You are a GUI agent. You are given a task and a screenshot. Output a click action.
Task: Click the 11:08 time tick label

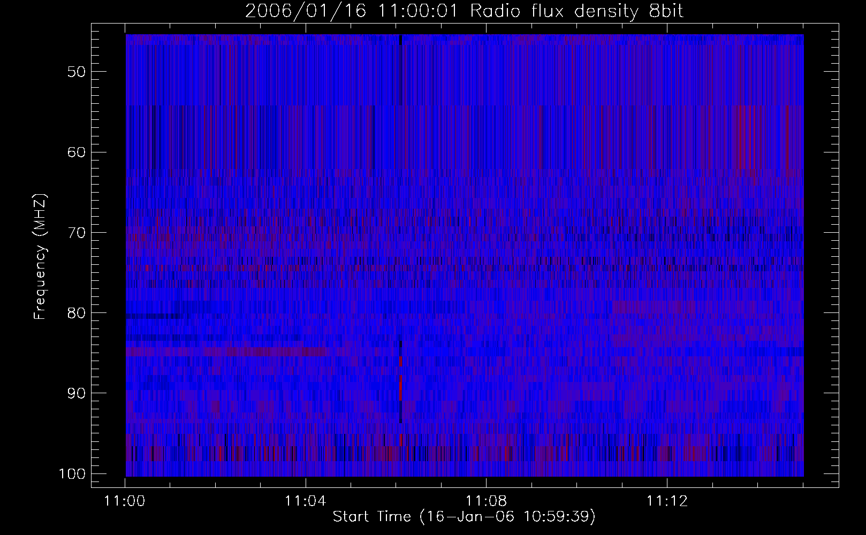486,501
